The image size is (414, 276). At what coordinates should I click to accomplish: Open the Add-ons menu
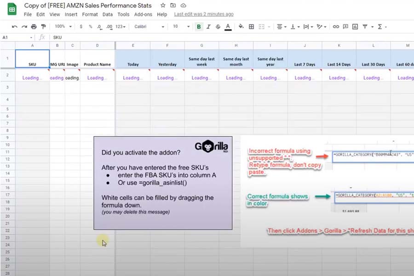click(x=143, y=14)
